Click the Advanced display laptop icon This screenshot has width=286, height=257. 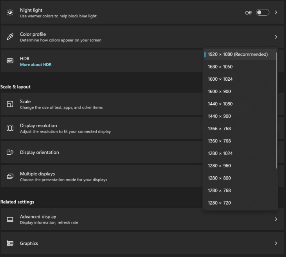point(10,219)
